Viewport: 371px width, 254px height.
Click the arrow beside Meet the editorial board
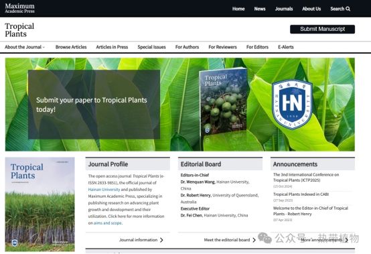(254, 240)
